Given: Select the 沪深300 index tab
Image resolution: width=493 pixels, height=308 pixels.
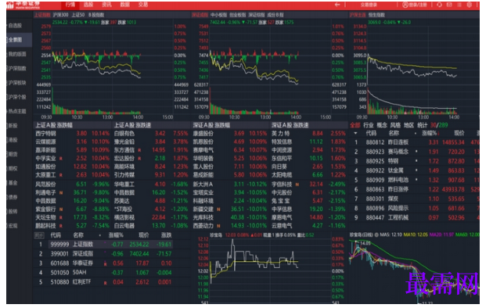Looking at the screenshot, I should pos(60,15).
